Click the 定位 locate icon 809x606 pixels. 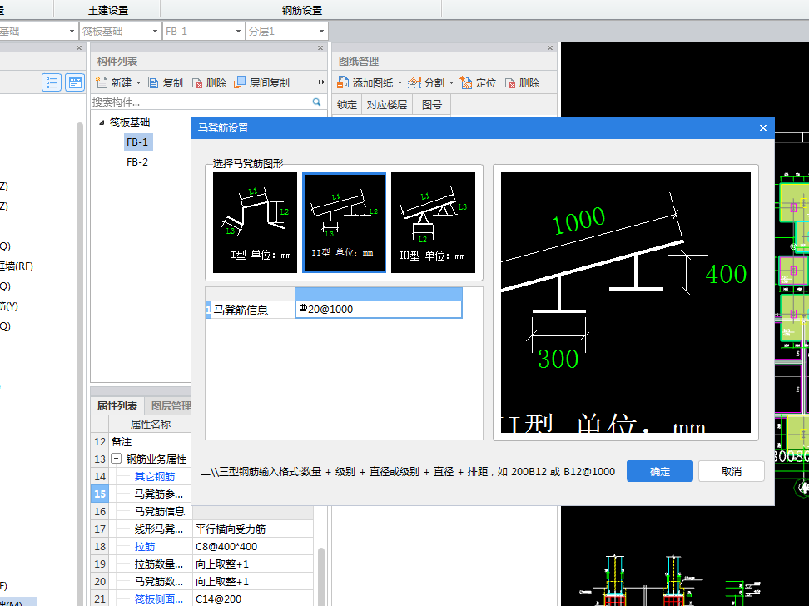pos(466,82)
